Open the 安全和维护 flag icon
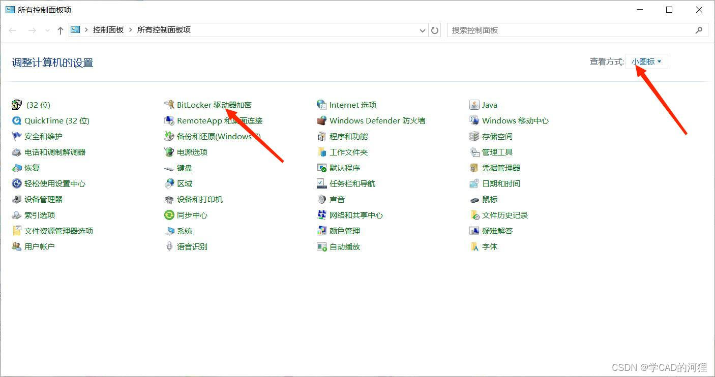Viewport: 715px width, 377px height. (17, 136)
